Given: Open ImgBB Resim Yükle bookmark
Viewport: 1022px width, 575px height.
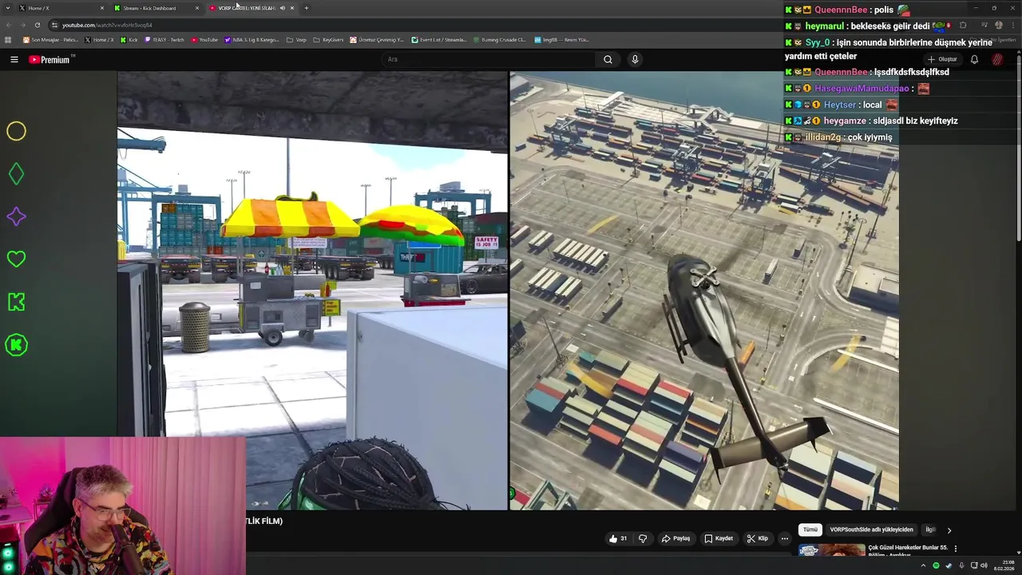Looking at the screenshot, I should 561,39.
